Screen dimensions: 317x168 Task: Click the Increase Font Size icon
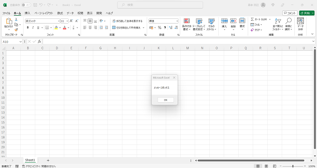pos(71,21)
